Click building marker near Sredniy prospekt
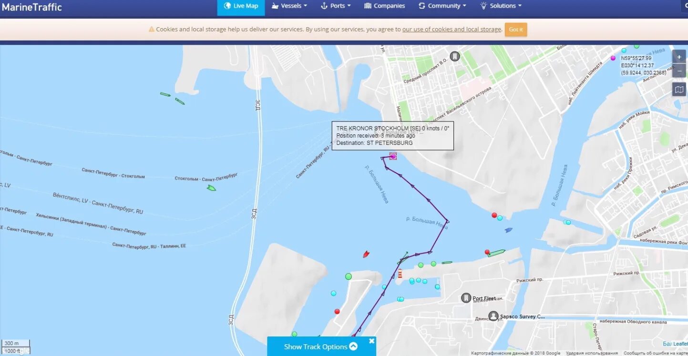This screenshot has height=356, width=688. point(455,57)
